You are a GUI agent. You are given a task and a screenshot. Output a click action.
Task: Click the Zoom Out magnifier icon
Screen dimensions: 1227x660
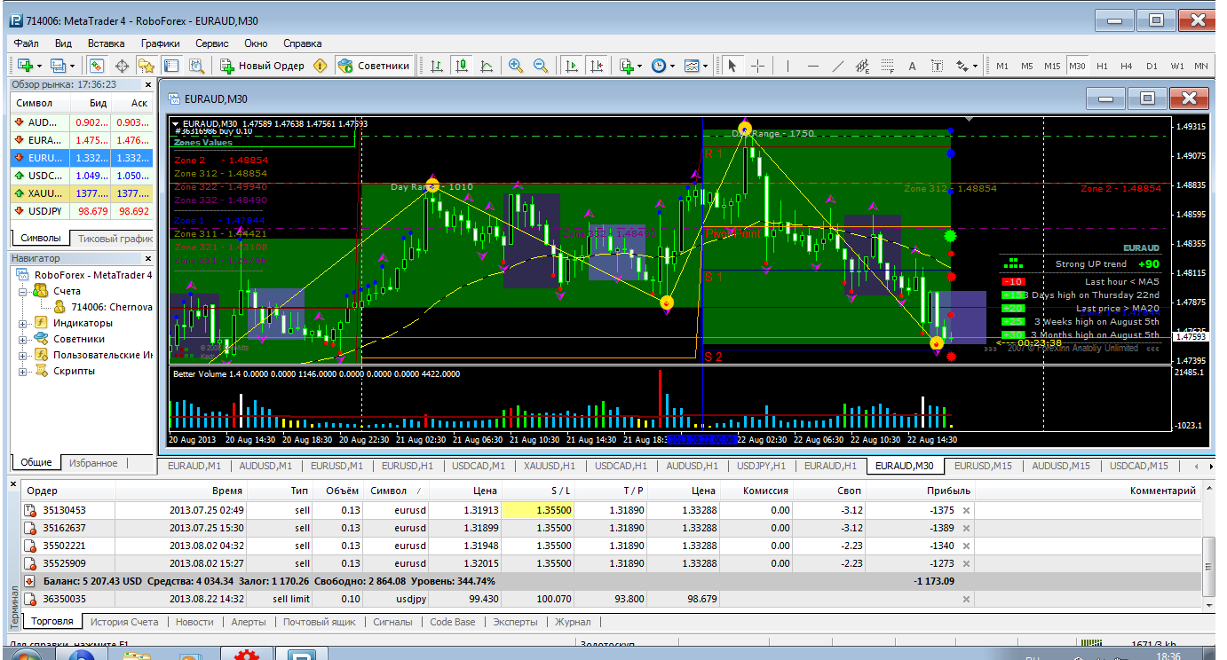[540, 66]
